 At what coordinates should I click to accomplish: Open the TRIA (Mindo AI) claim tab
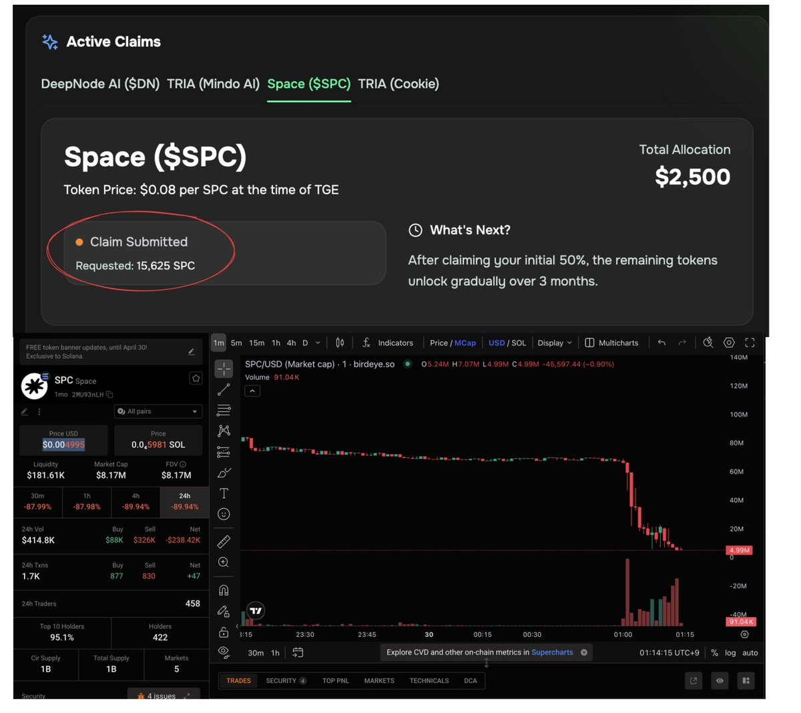(213, 84)
